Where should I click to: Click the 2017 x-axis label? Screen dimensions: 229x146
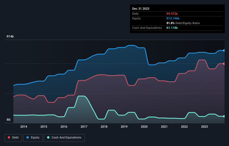click(84, 127)
